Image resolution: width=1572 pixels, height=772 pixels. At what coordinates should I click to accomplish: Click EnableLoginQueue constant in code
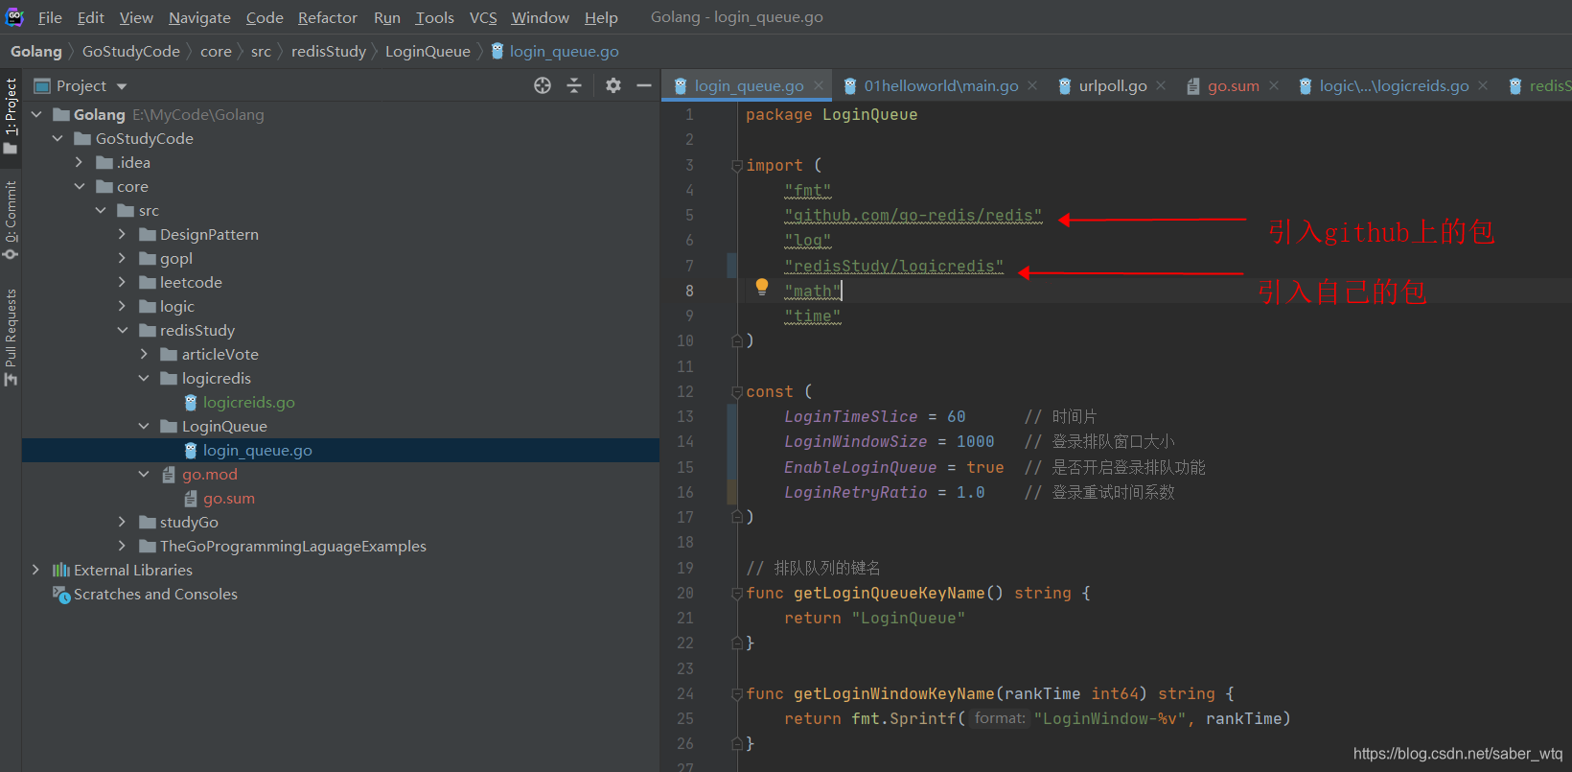click(x=860, y=467)
